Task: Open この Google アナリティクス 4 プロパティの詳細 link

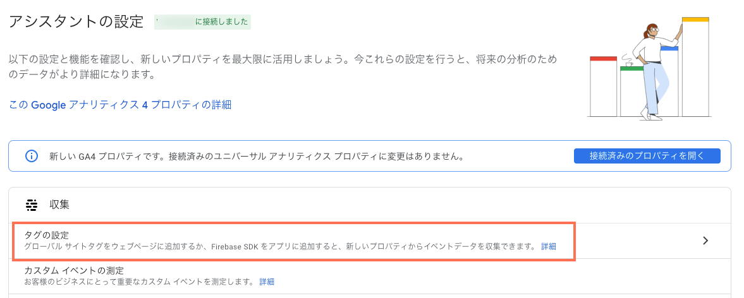Action: [120, 105]
